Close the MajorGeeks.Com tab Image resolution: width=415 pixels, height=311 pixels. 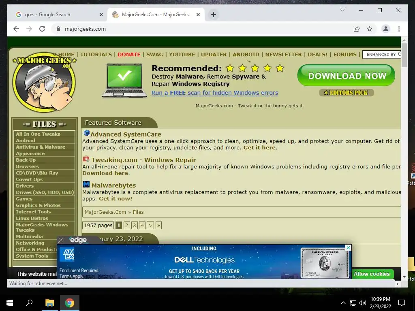(x=198, y=15)
